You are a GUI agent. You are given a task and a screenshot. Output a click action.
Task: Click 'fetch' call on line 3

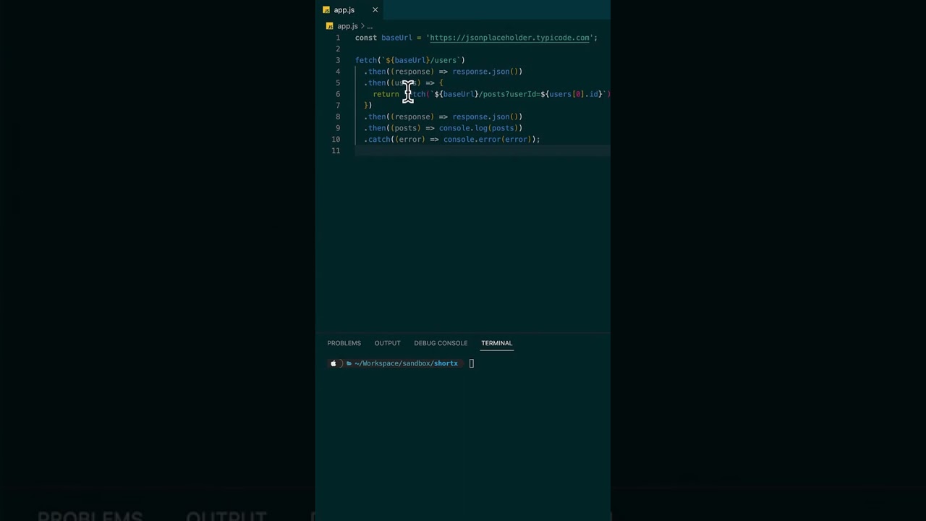(366, 60)
